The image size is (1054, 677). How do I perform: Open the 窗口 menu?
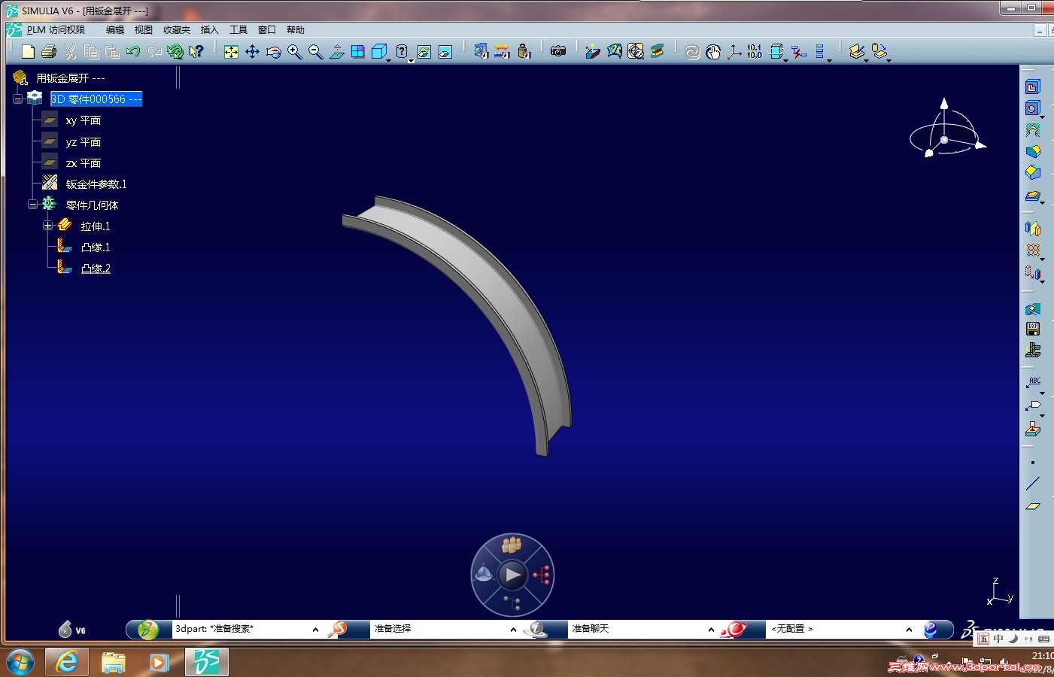click(267, 30)
